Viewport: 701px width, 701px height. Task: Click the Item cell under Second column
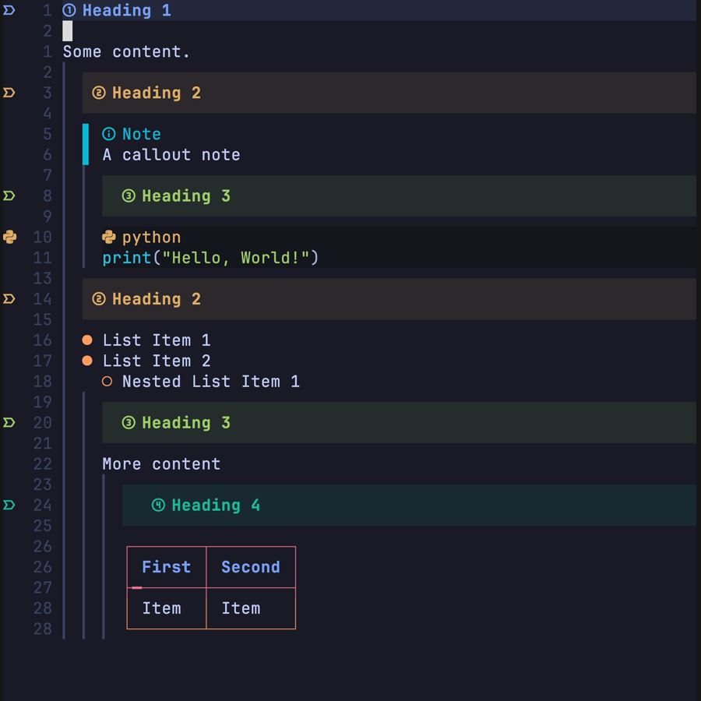[241, 608]
